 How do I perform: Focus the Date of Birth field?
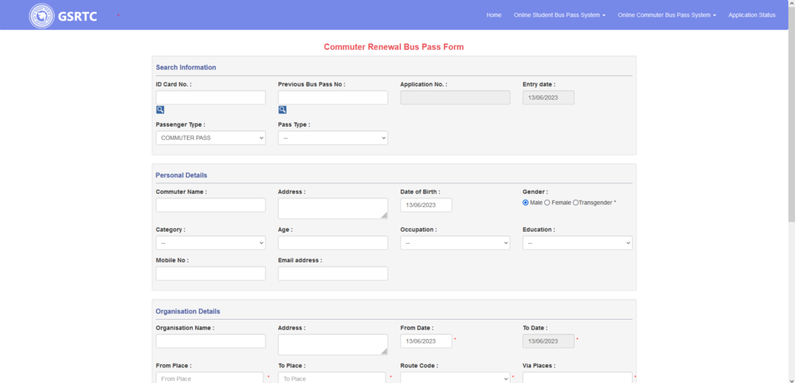click(x=426, y=205)
